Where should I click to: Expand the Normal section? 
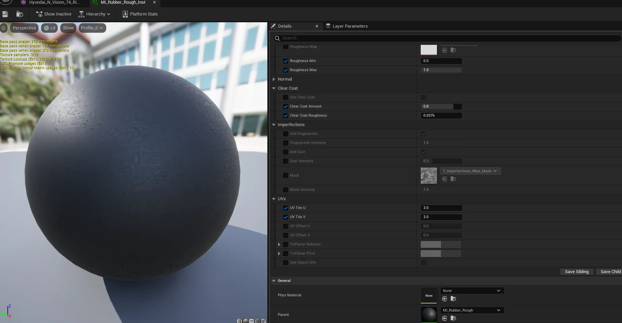[274, 79]
